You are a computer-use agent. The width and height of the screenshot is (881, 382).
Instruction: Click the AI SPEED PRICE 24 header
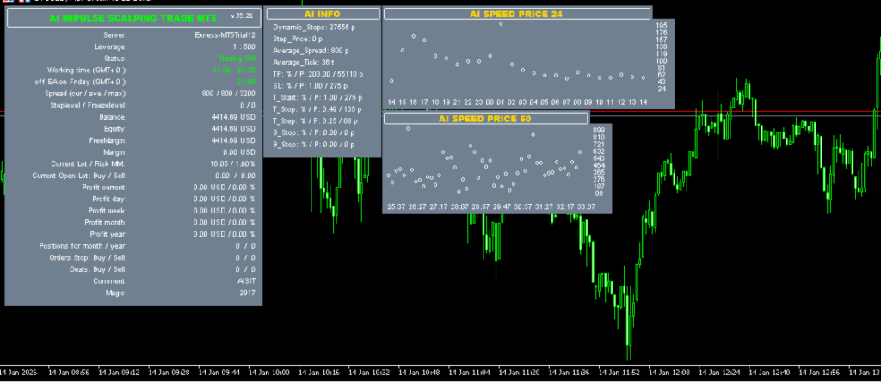coord(516,14)
